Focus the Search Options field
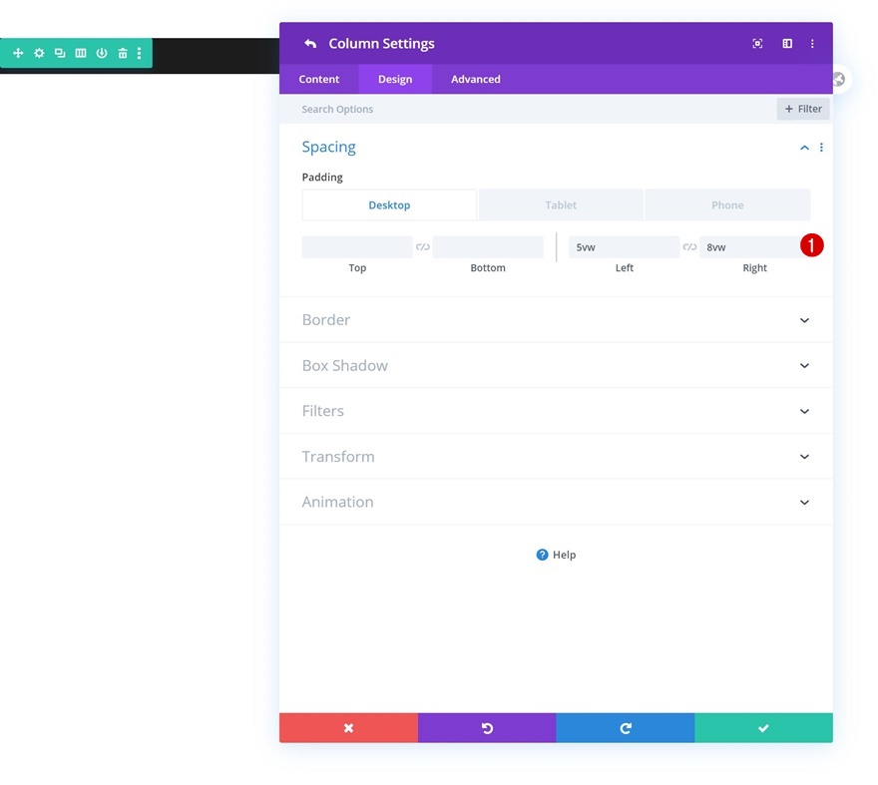The width and height of the screenshot is (878, 785). pos(527,109)
